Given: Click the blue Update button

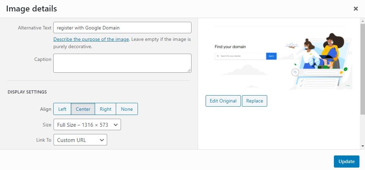Looking at the screenshot, I should pyautogui.click(x=347, y=161).
